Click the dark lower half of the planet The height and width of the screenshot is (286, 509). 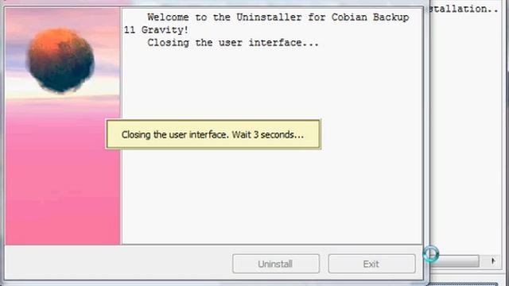pos(60,76)
